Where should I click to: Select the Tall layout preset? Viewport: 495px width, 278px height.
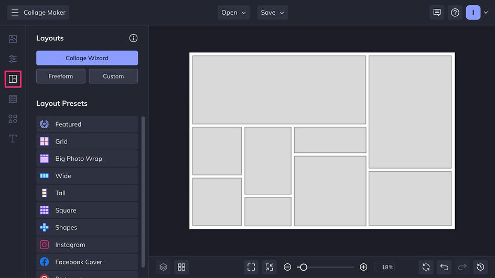87,193
